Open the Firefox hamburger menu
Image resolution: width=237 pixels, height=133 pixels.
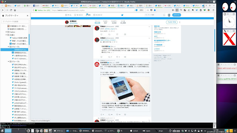coord(213,10)
